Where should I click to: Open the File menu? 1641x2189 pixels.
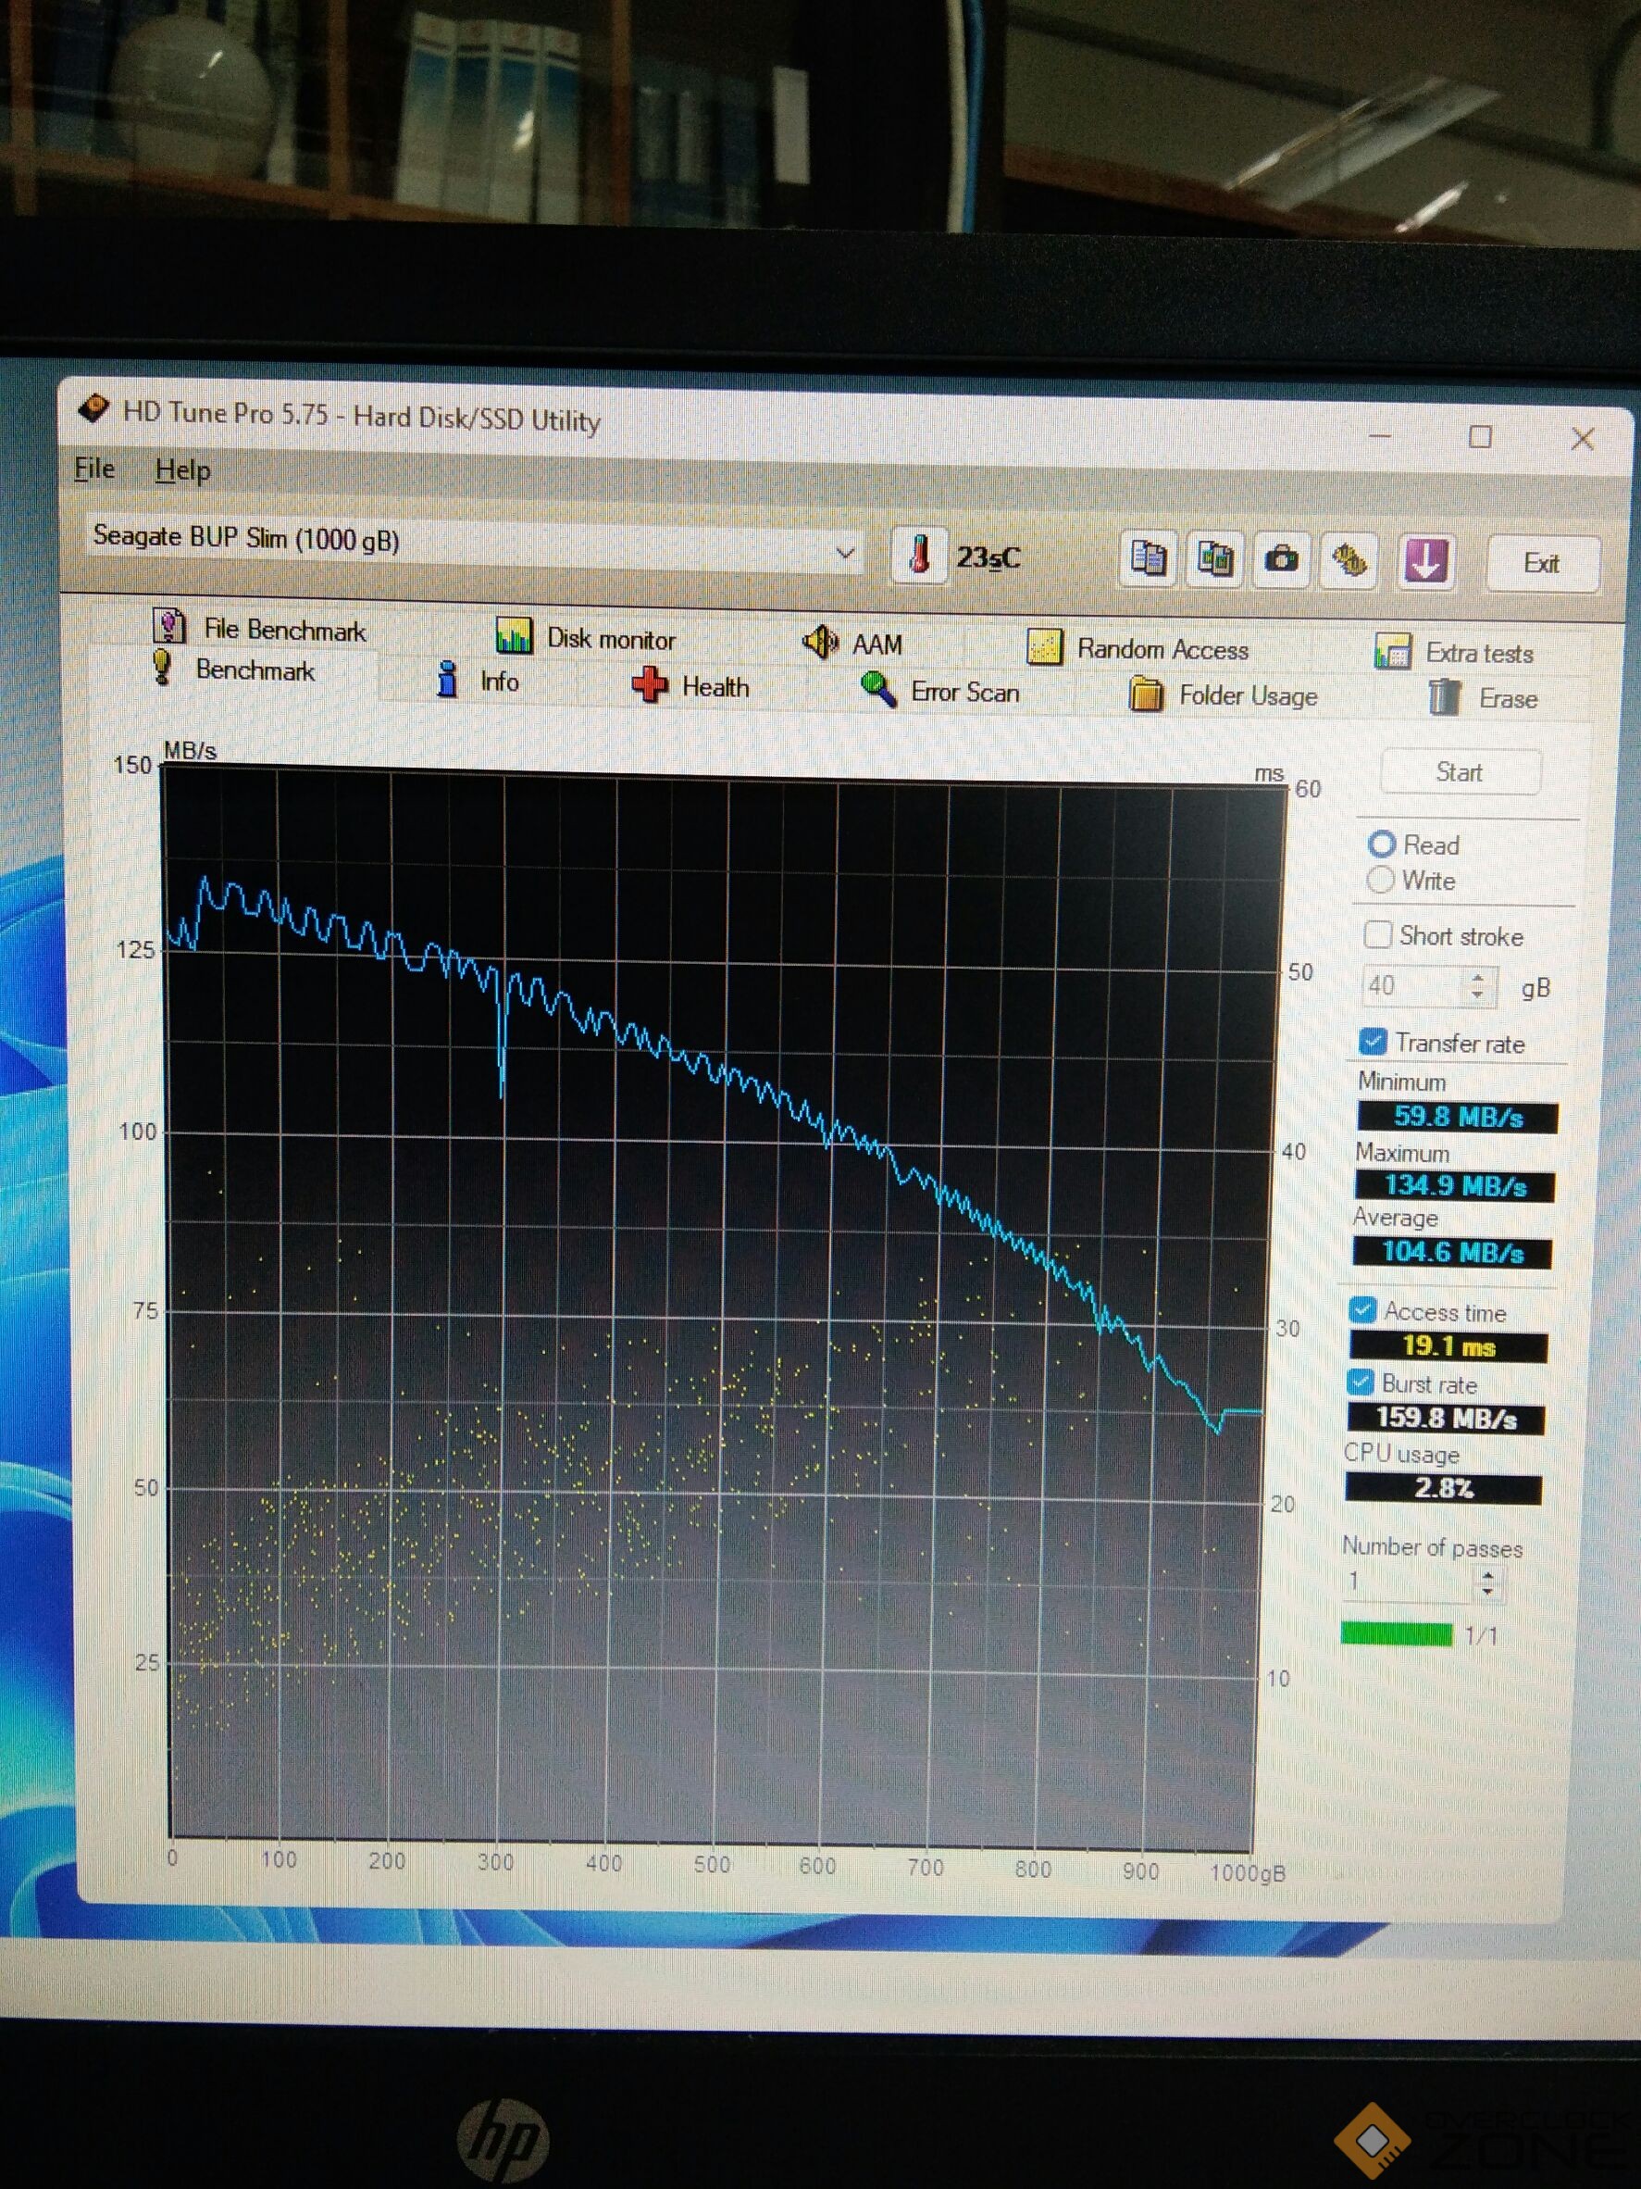[x=95, y=469]
